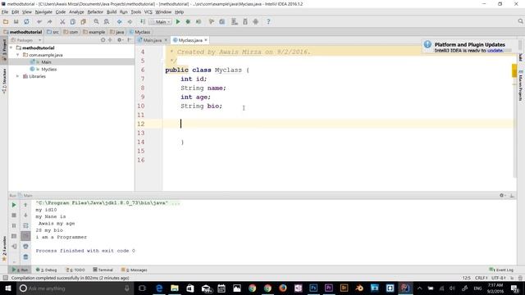
Task: Click the Save All toolbar icon
Action: [x=16, y=22]
